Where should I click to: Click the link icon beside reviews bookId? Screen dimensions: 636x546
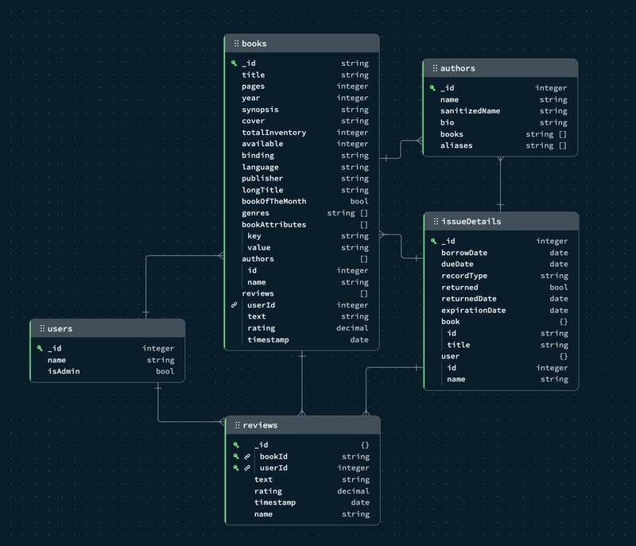pyautogui.click(x=247, y=457)
